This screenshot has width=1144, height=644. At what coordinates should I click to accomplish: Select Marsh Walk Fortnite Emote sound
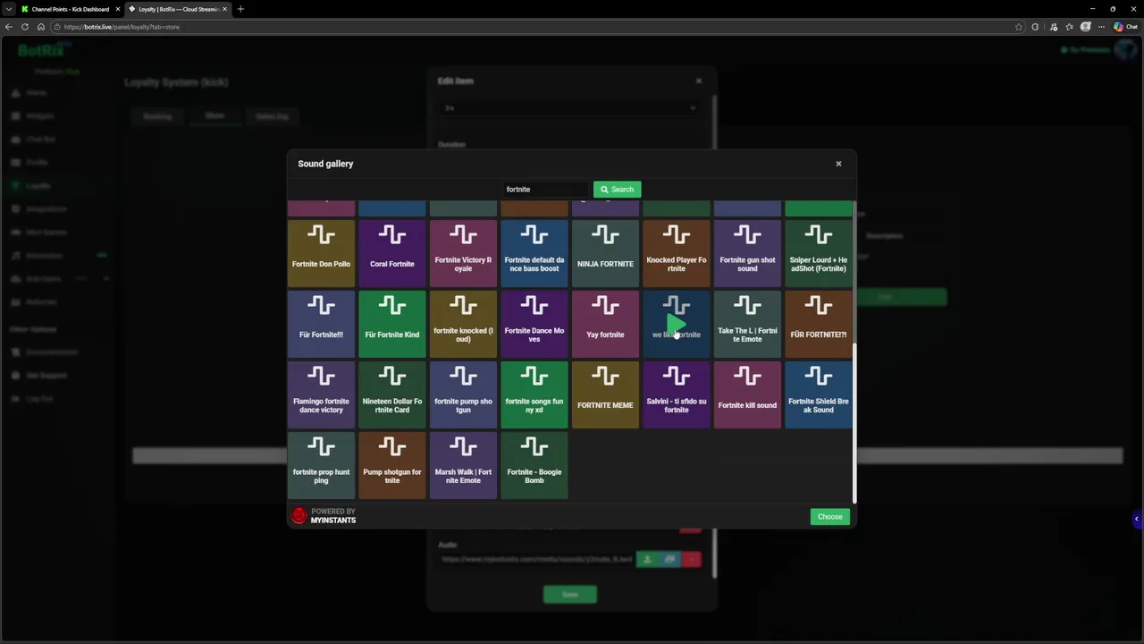[x=463, y=465]
